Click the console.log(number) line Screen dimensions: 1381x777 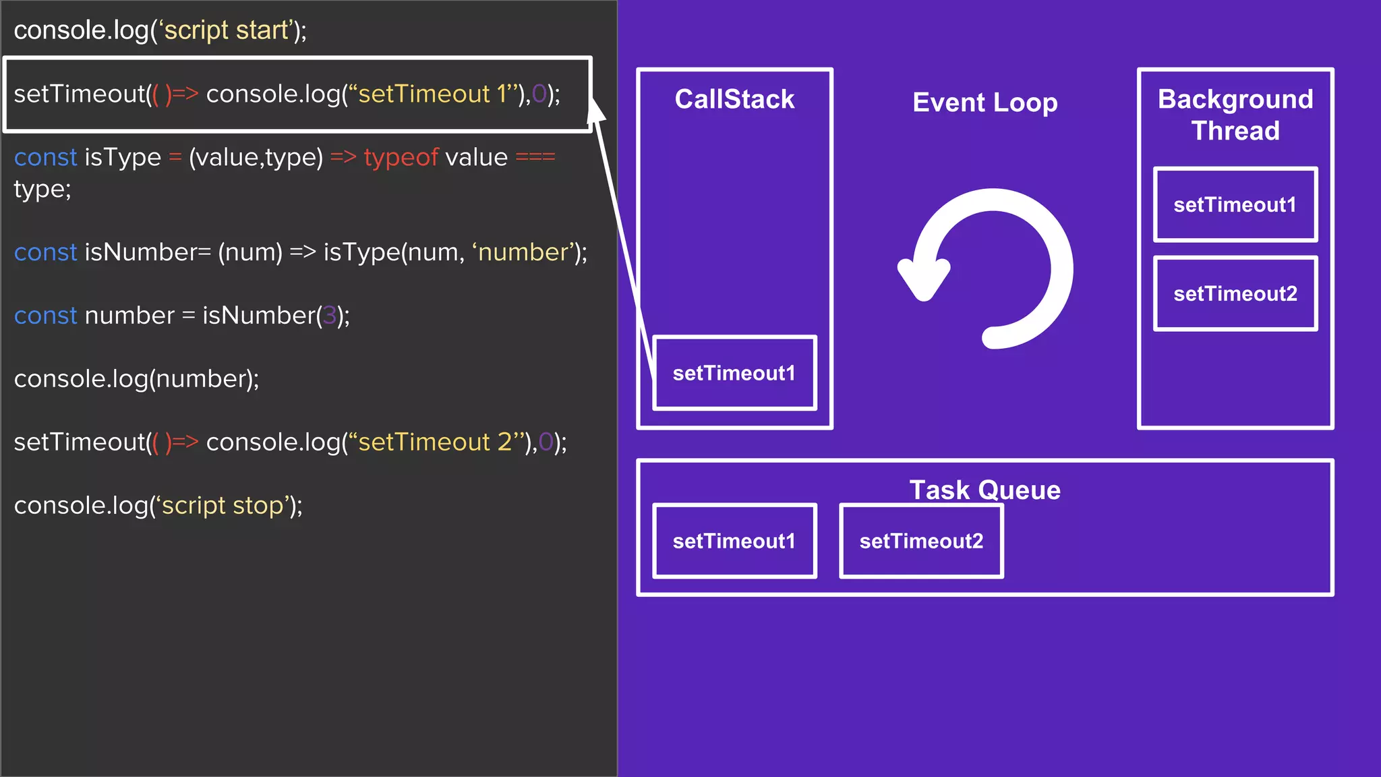(137, 379)
